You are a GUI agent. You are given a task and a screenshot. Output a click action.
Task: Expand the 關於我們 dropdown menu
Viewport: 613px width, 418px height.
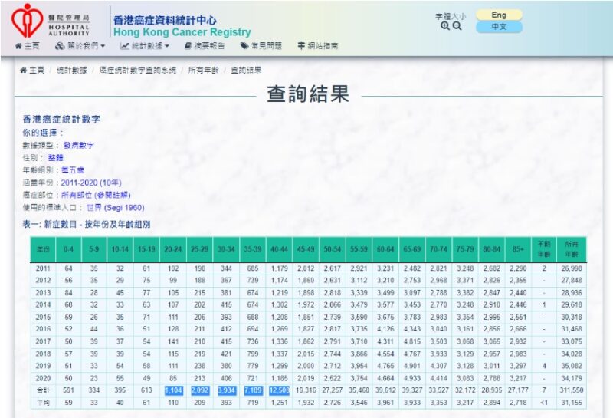(x=80, y=46)
